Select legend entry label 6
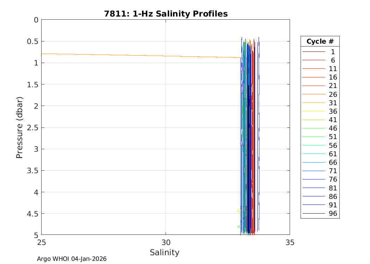The height and width of the screenshot is (264, 370). point(333,60)
